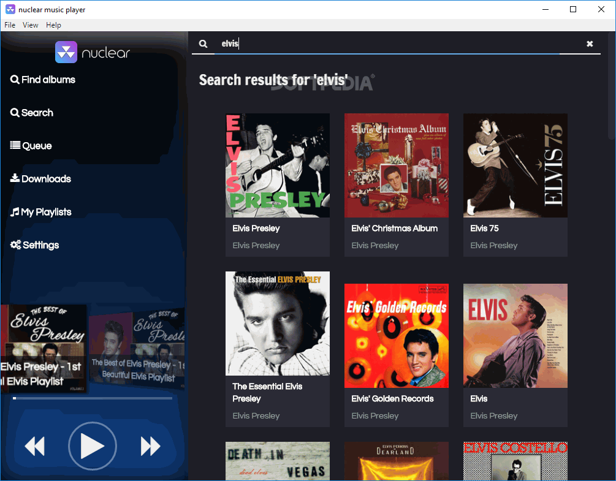
Task: Click the app icon in title bar
Action: tap(10, 9)
